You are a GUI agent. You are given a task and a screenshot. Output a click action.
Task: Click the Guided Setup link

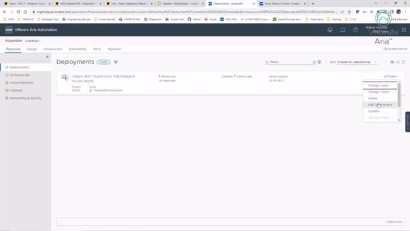tap(395, 49)
